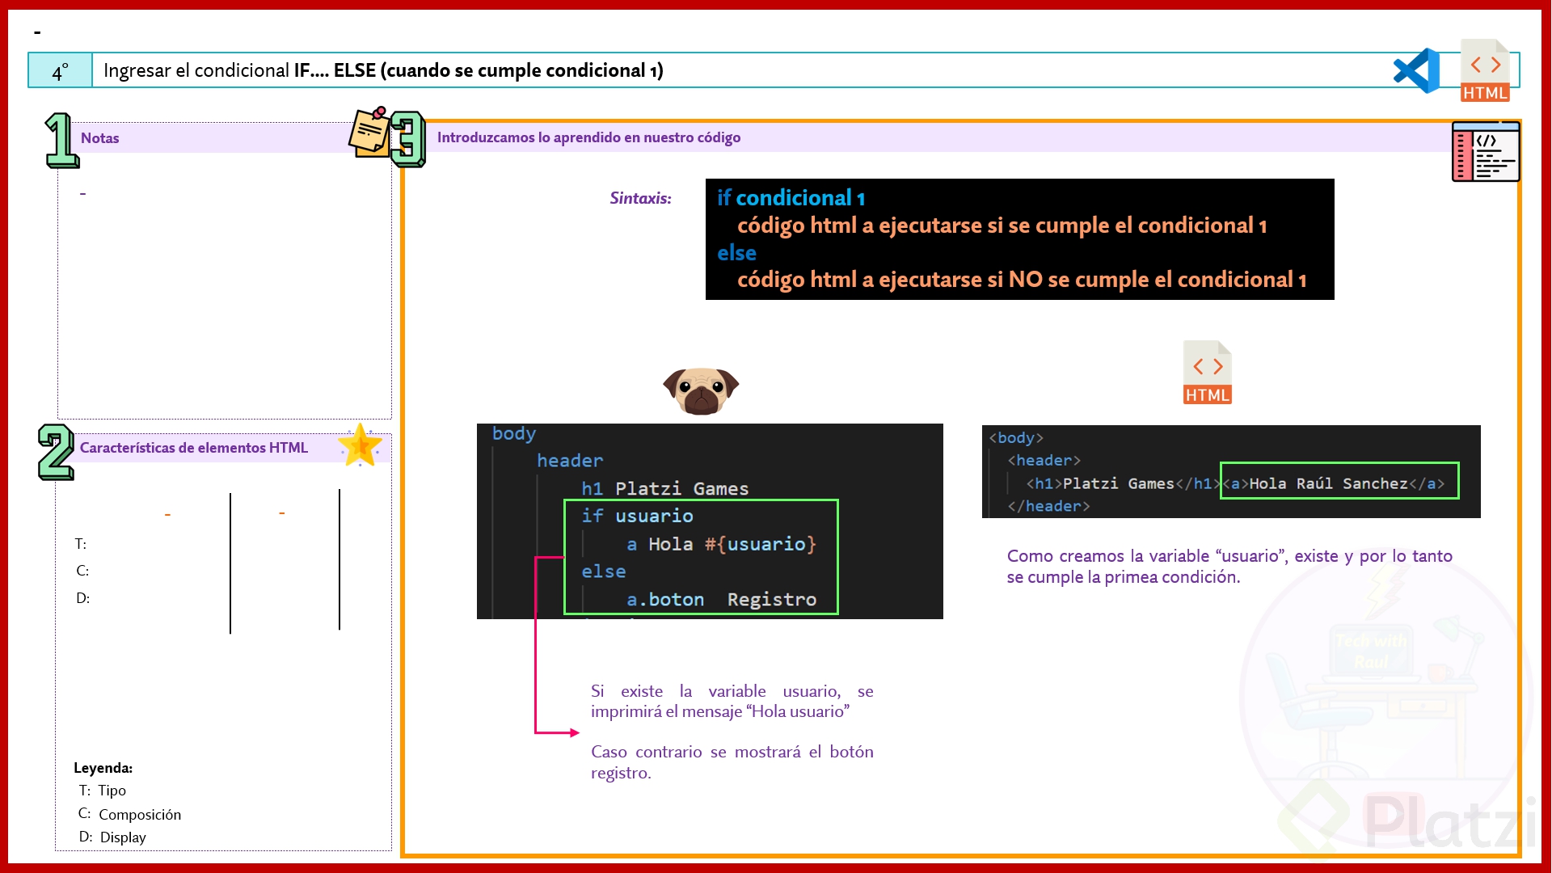Screen dimensions: 1552x873
Task: Click text 'Caso contrario se mostrará el botón'
Action: click(x=732, y=762)
